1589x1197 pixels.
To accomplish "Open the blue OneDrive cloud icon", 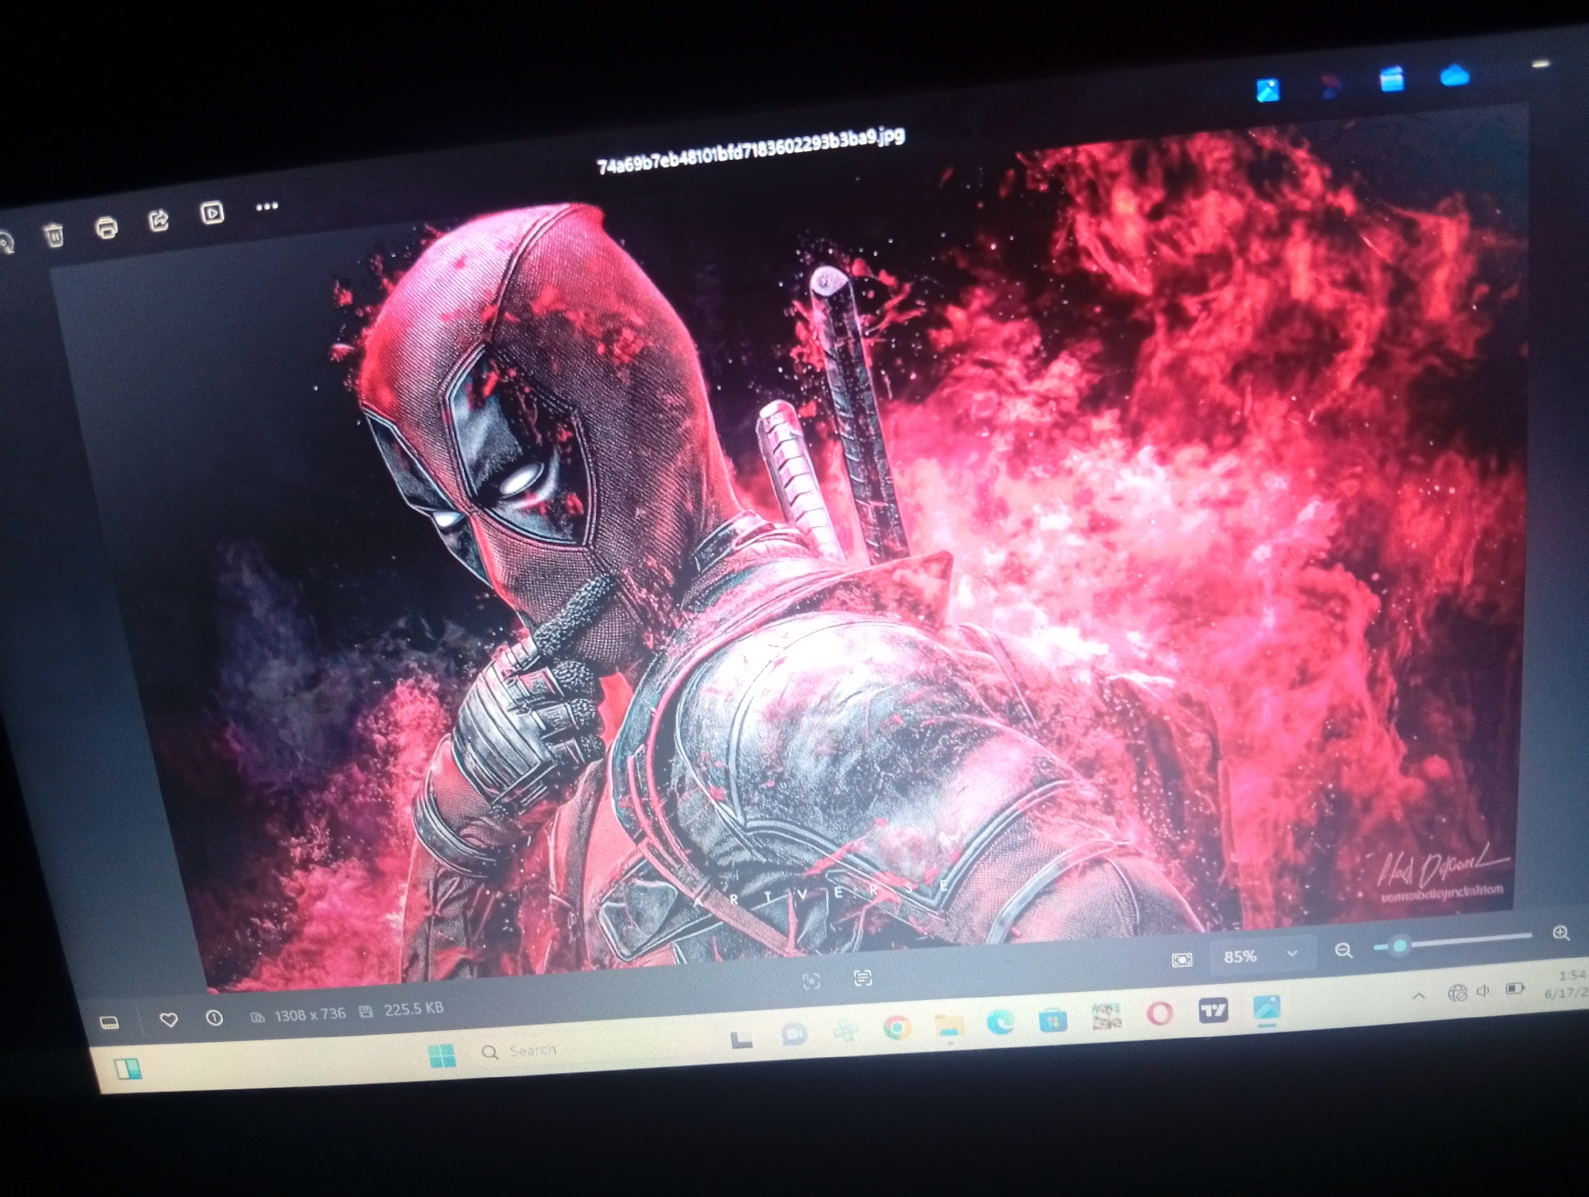I will (x=1455, y=76).
